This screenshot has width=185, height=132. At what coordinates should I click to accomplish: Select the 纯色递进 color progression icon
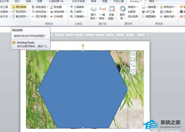point(33,7)
